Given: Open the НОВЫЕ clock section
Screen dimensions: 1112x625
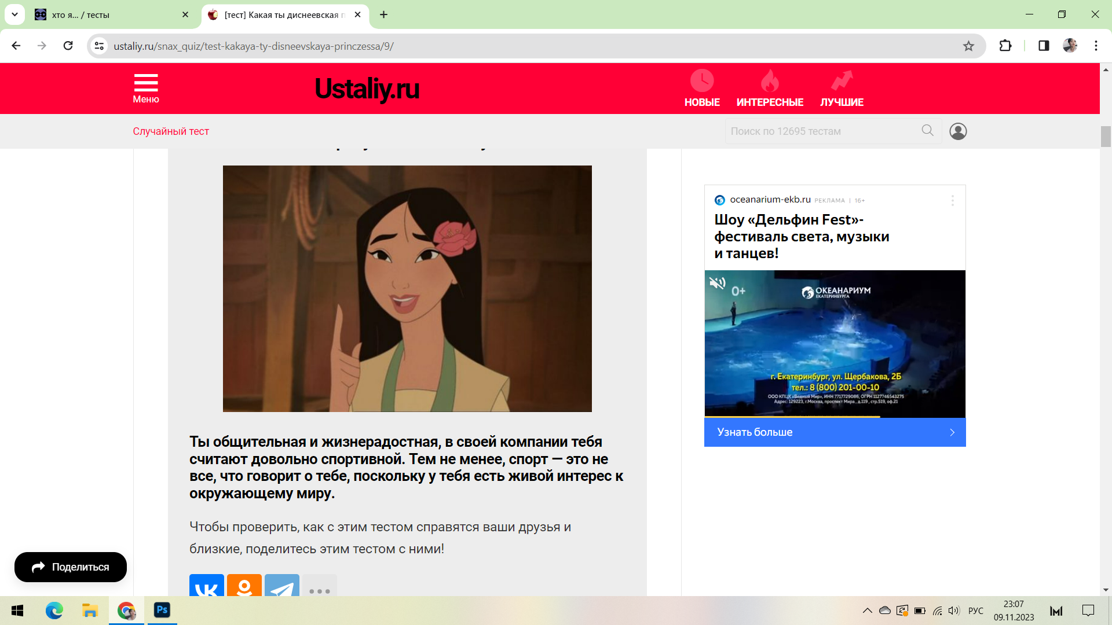Looking at the screenshot, I should coord(702,89).
